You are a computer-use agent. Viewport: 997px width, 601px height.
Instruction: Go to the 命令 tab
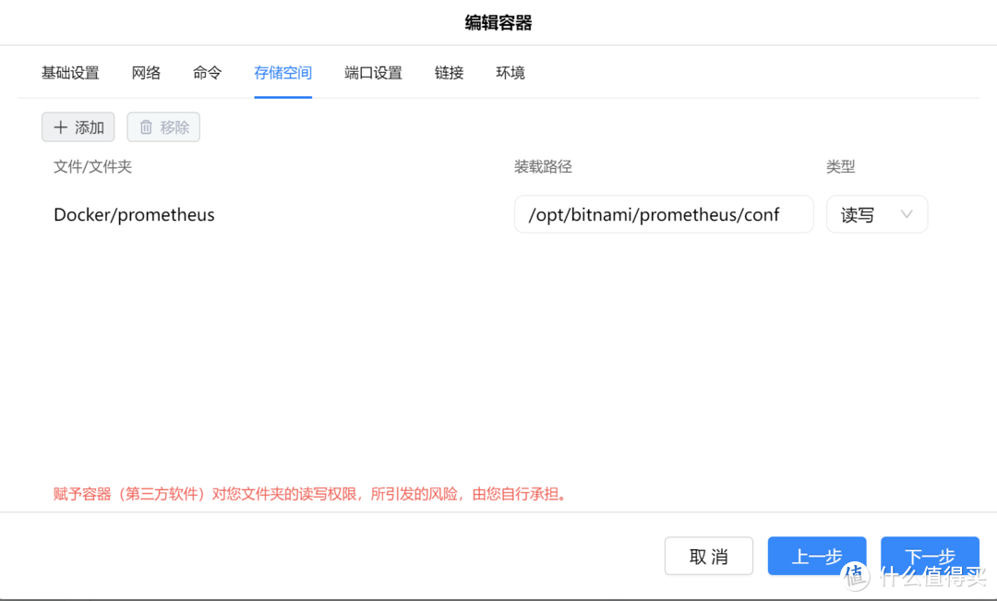click(207, 73)
